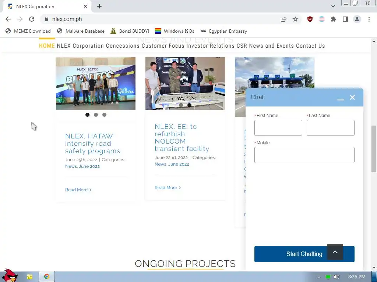Click scrollbar down arrow
The image size is (377, 282).
pos(374,268)
